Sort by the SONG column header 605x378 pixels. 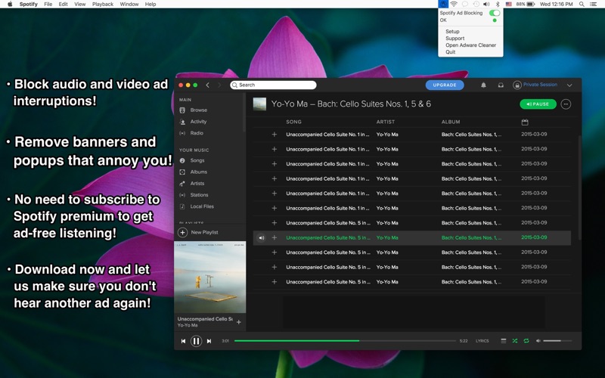[x=293, y=122]
